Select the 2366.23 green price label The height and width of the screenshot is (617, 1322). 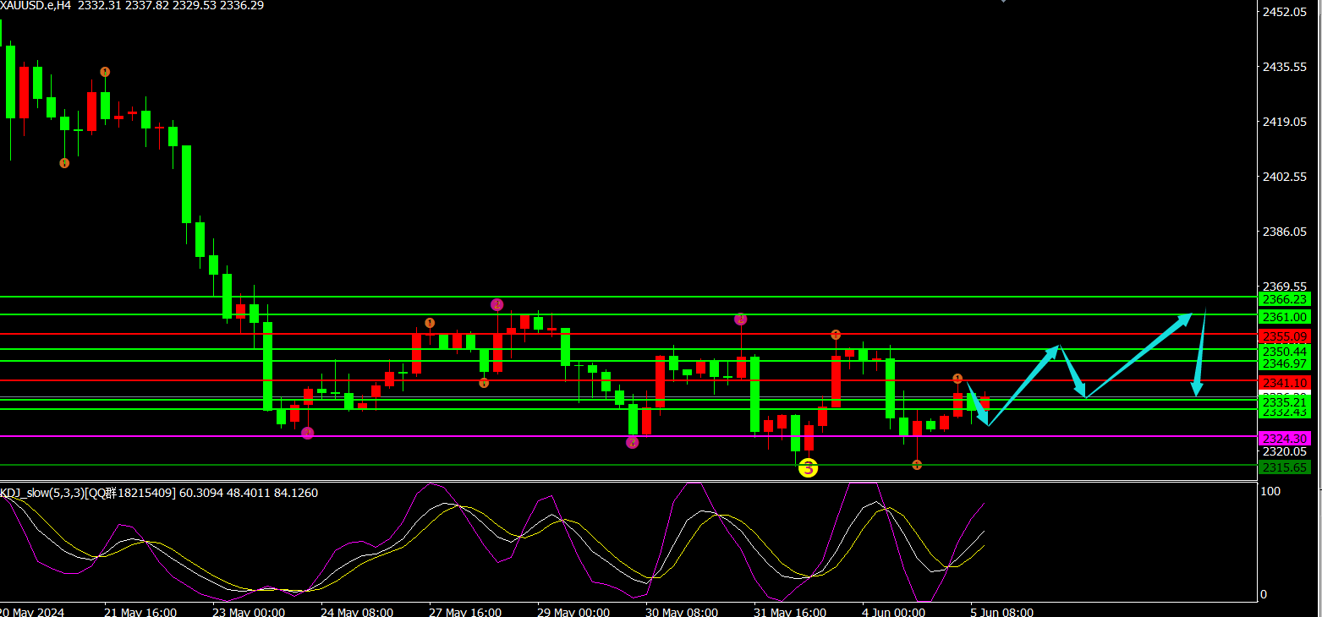pyautogui.click(x=1285, y=299)
